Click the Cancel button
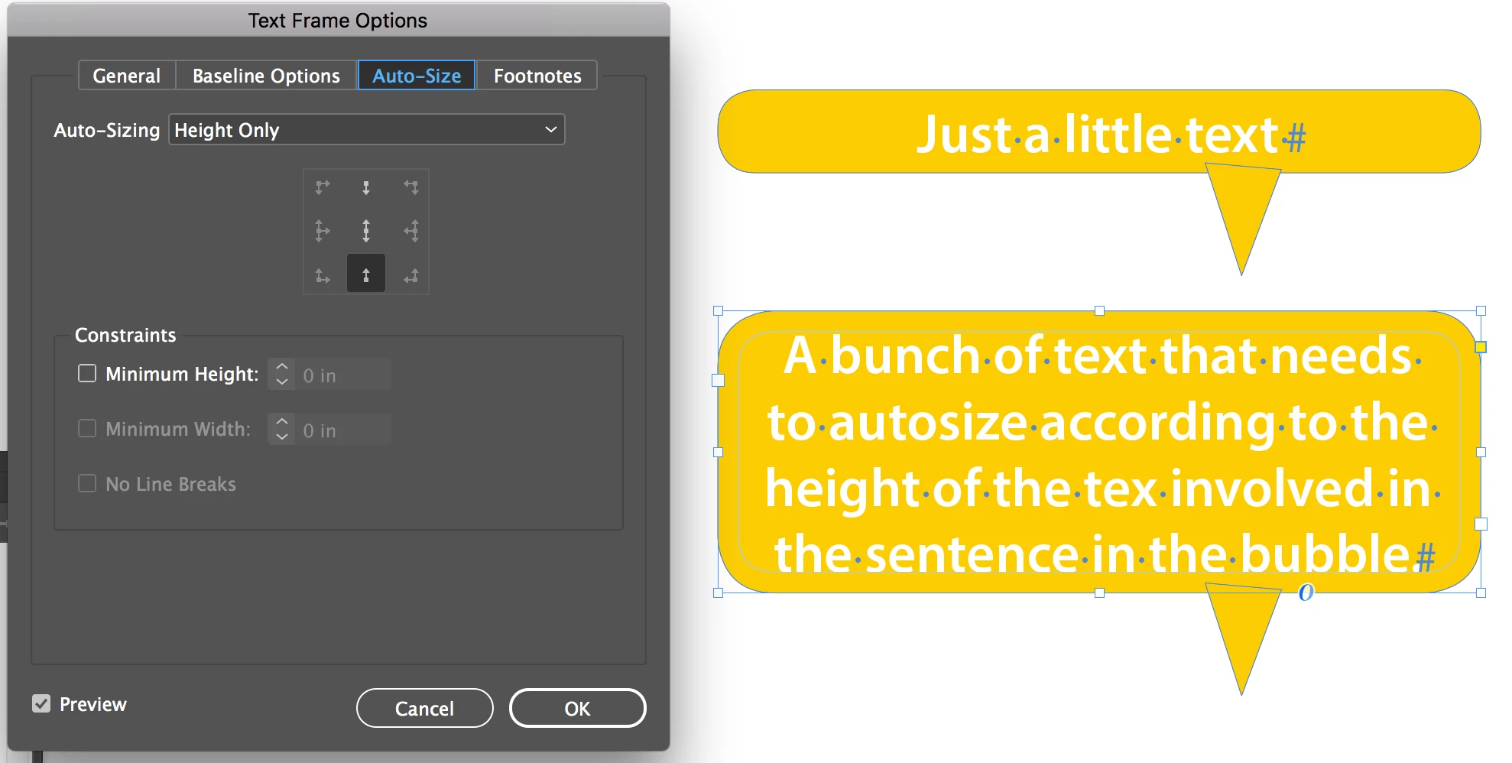Image resolution: width=1512 pixels, height=763 pixels. pos(424,708)
